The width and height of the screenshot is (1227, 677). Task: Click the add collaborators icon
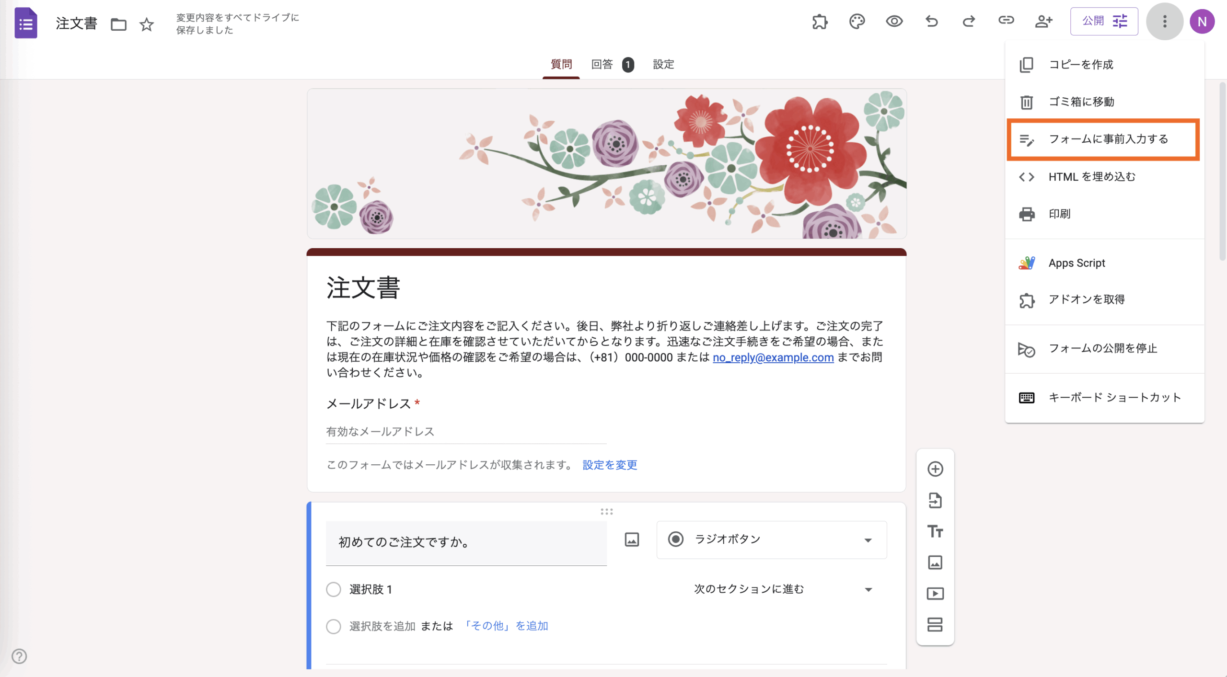[1043, 22]
